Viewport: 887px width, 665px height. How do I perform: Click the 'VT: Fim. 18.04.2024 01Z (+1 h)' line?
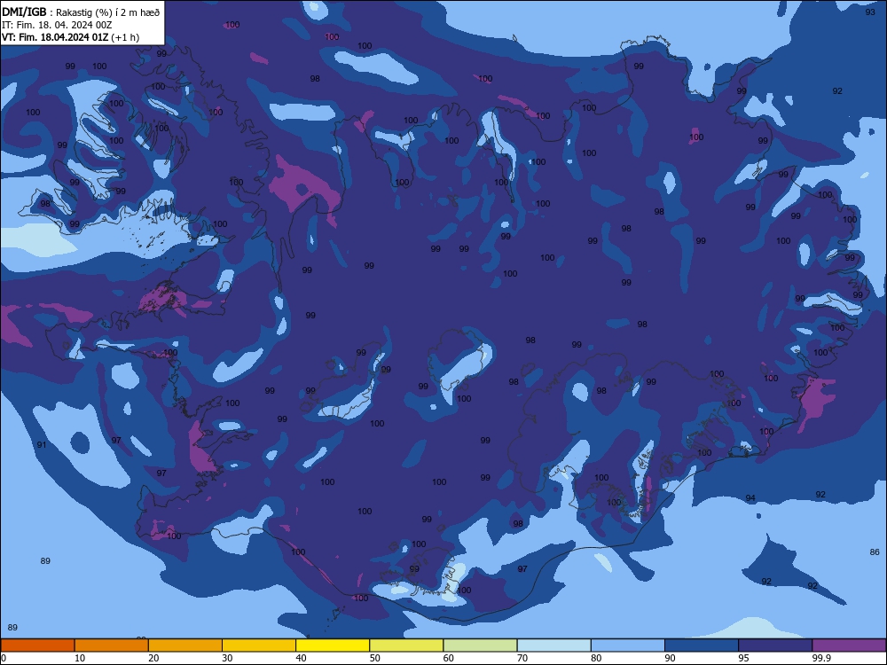(x=70, y=37)
